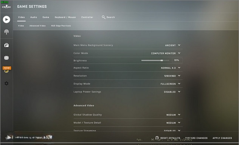This screenshot has height=145, width=239.
Task: Jump to HUD Edge Positions sub-tab
Action: [61, 26]
